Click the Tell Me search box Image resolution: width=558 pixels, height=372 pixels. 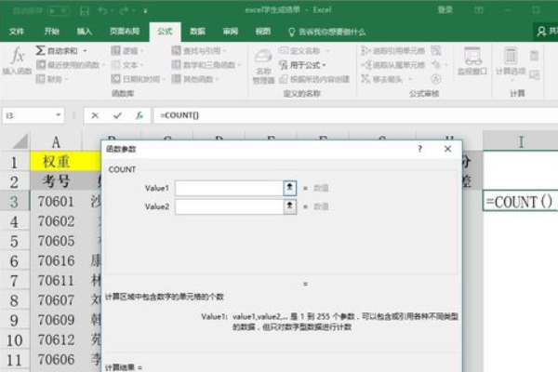tap(326, 32)
